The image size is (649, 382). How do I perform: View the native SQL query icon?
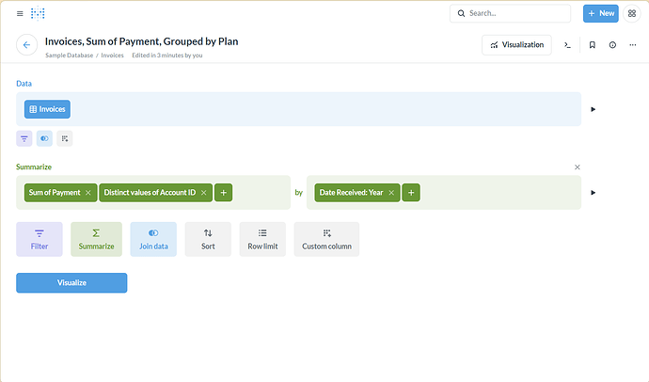click(567, 45)
